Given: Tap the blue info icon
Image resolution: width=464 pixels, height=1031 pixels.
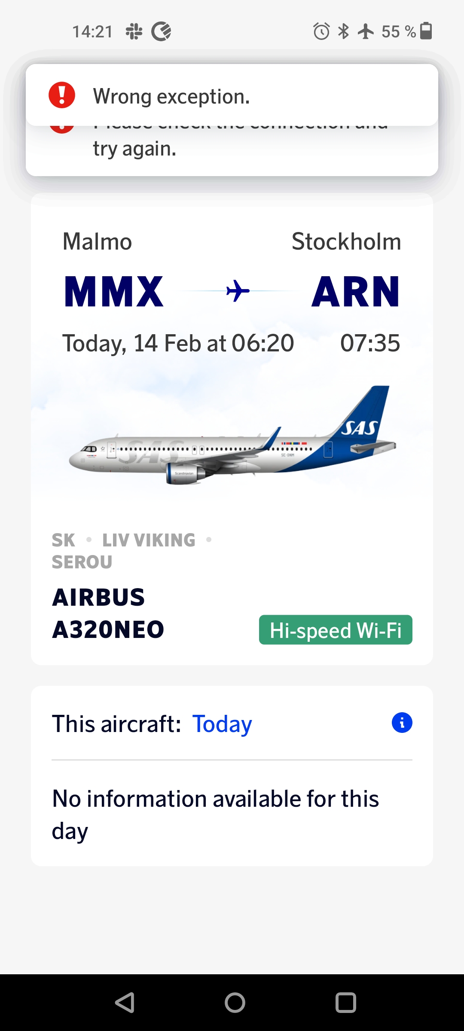Looking at the screenshot, I should pos(402,723).
